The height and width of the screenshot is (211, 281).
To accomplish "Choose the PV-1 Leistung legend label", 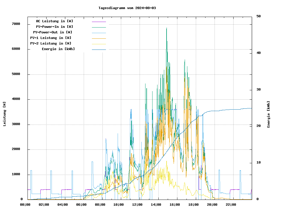I will point(51,38).
